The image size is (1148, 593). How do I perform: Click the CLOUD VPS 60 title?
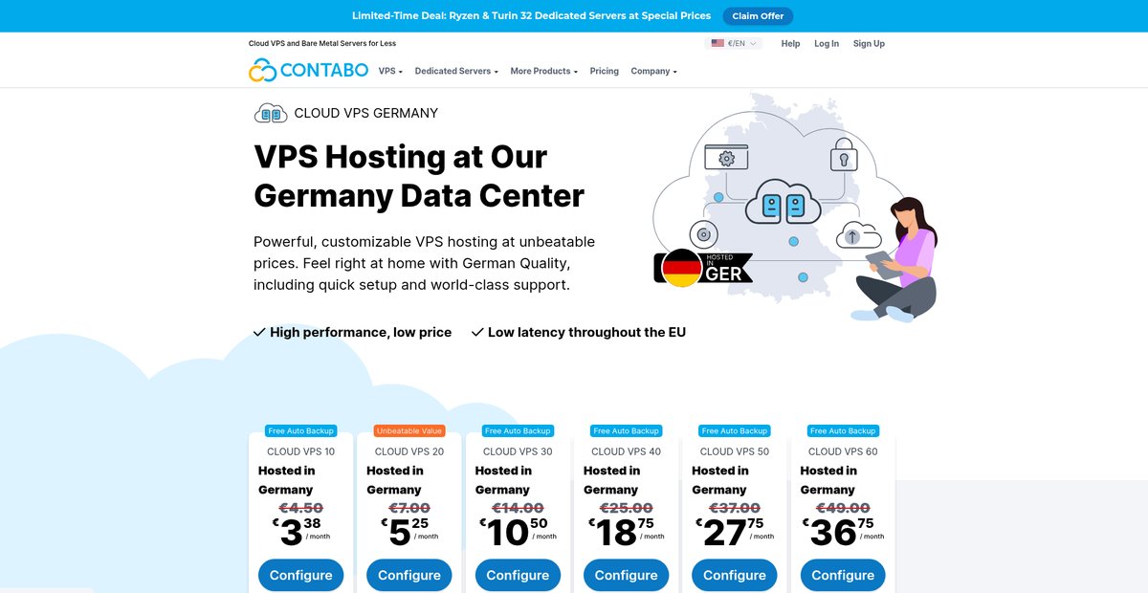(x=843, y=451)
